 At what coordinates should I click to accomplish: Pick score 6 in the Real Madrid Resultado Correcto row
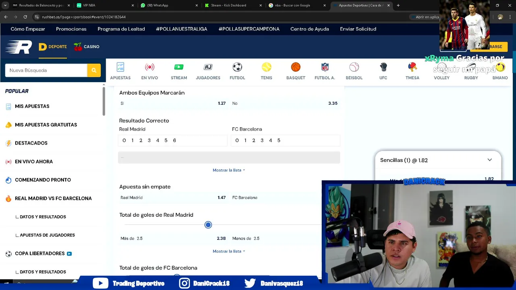click(174, 141)
